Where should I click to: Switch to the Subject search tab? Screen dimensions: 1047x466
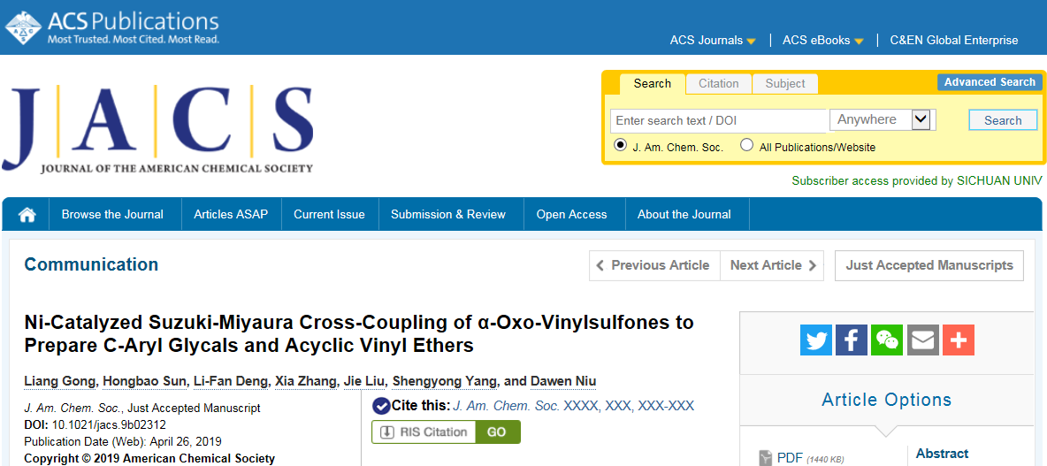[785, 84]
